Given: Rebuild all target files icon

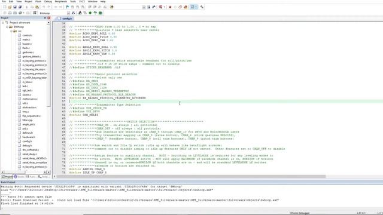Looking at the screenshot, I should point(14,13).
